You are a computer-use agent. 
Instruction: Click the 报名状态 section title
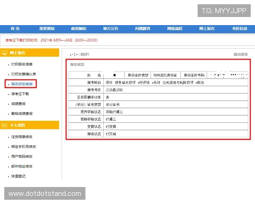tap(77, 65)
